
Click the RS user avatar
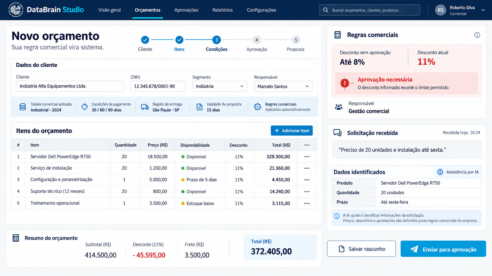point(441,10)
